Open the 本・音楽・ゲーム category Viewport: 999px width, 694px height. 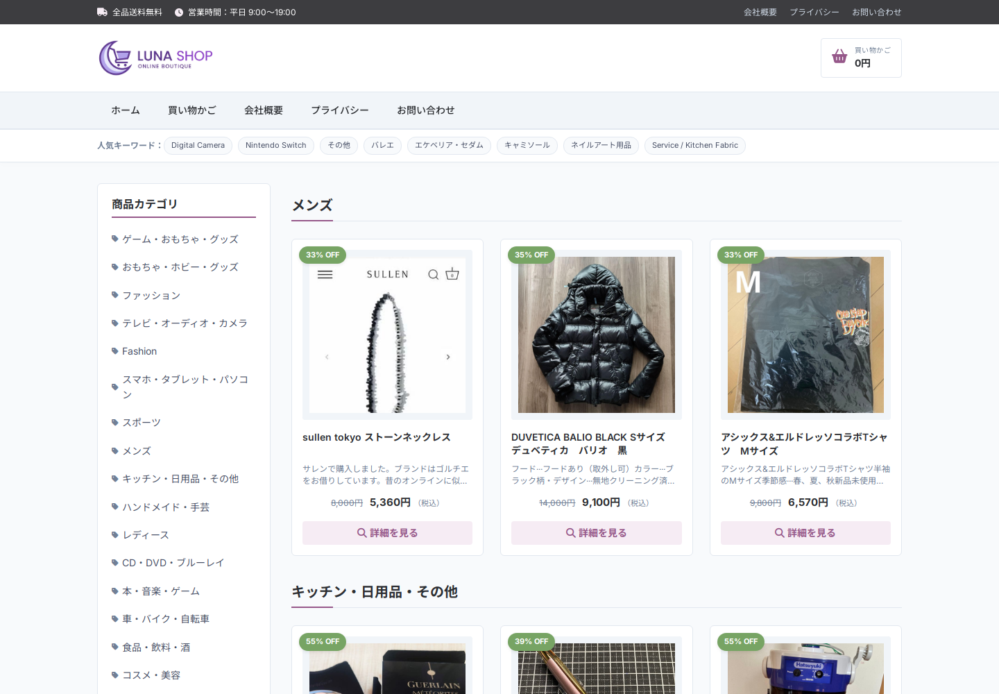pos(161,591)
